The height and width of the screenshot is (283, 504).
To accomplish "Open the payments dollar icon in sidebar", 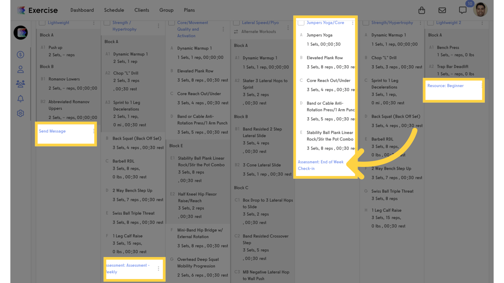I will point(20,54).
